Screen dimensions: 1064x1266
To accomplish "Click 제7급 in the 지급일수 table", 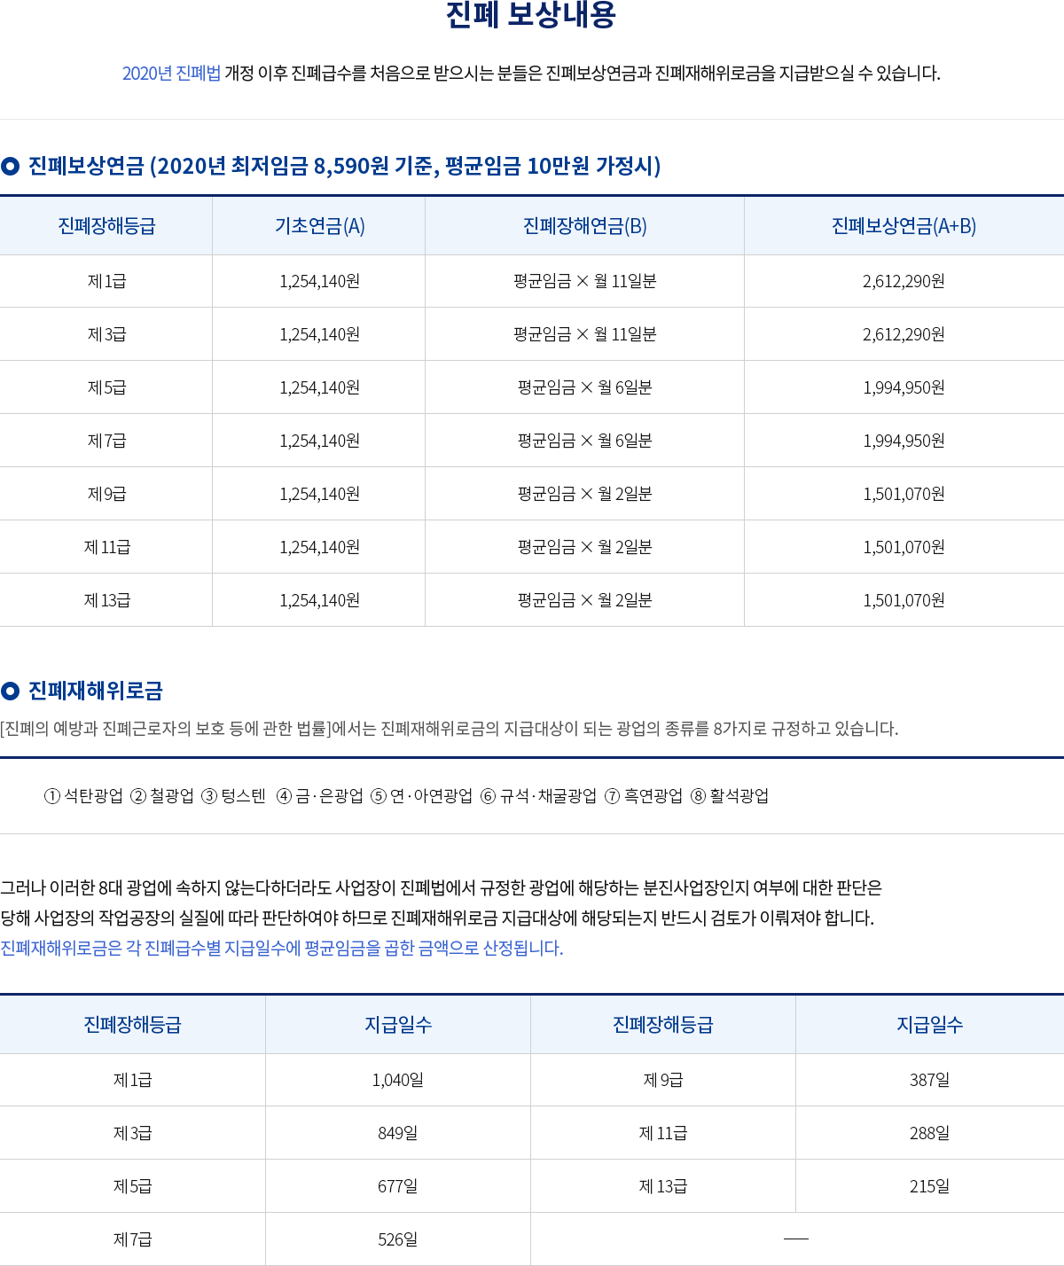I will point(132,1239).
